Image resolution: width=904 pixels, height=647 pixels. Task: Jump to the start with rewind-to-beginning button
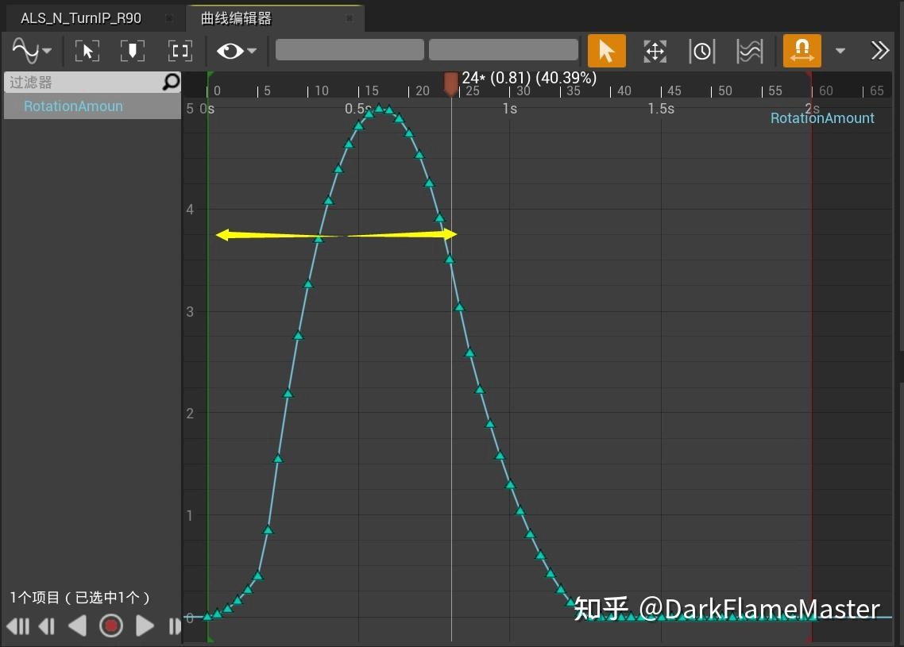click(17, 626)
